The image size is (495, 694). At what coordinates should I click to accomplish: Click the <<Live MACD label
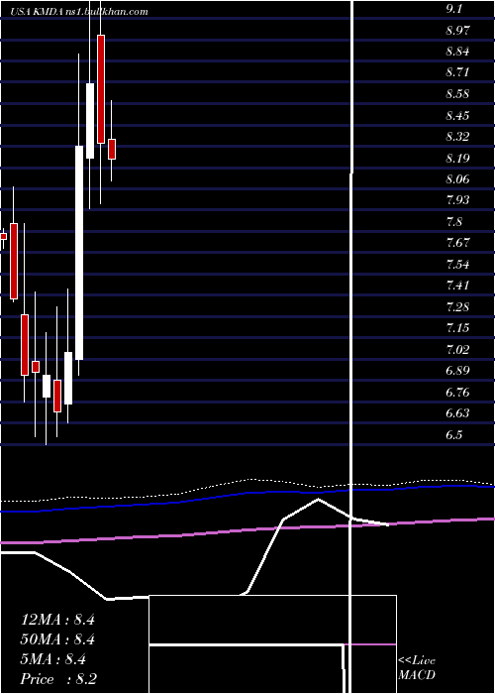tap(417, 668)
